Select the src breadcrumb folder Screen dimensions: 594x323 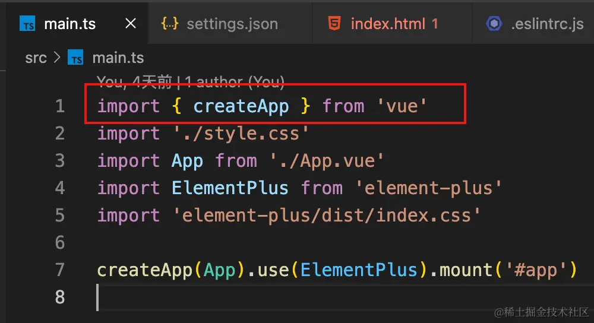(x=36, y=58)
